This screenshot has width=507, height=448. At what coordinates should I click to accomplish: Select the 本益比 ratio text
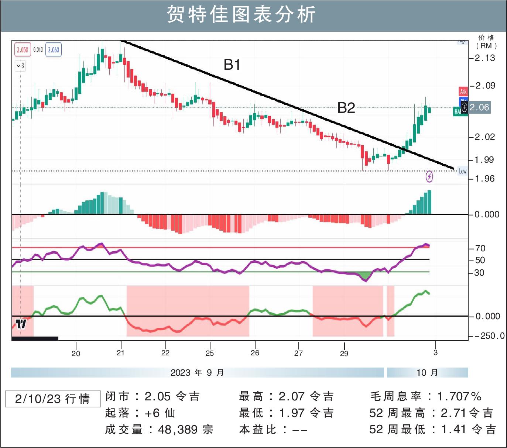274,429
